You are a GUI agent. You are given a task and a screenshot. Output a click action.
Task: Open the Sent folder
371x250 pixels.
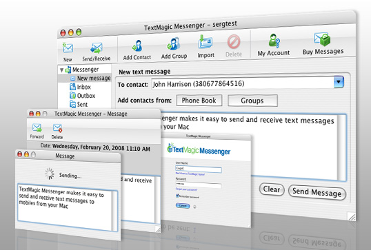pyautogui.click(x=82, y=105)
